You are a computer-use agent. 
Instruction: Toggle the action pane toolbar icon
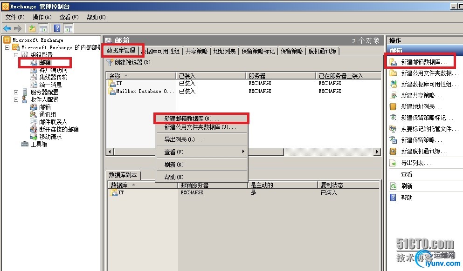69,29
